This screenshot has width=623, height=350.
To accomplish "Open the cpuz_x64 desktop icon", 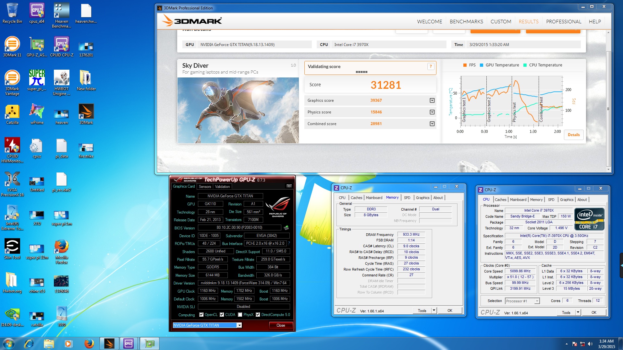I will click(37, 14).
